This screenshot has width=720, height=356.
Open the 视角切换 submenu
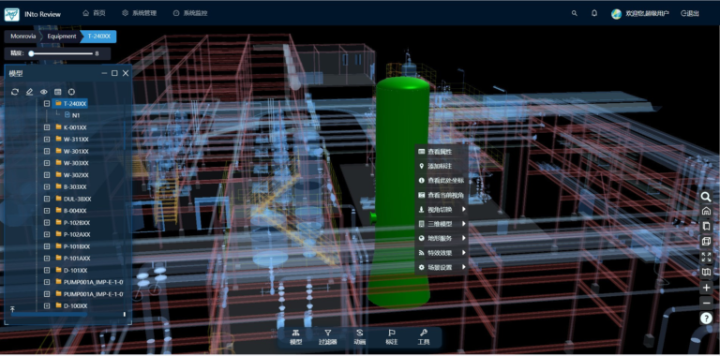[x=442, y=210]
